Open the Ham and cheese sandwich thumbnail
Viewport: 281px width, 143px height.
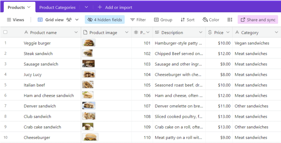(x=88, y=95)
